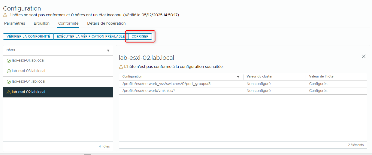Click the /profile/esx/network/vmknics/4 path
The height and width of the screenshot is (155, 372).
tap(149, 90)
